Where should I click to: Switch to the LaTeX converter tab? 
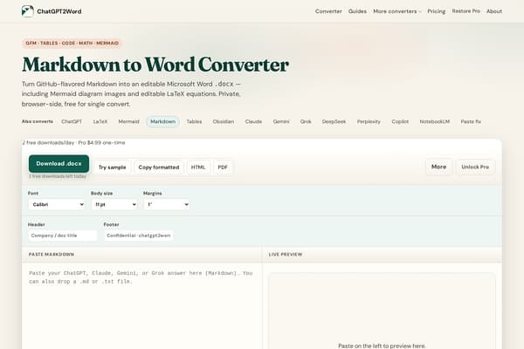coord(100,121)
